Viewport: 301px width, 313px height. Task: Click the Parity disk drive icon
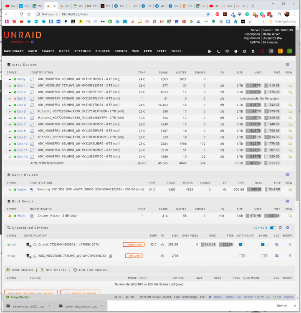[x=32, y=79]
